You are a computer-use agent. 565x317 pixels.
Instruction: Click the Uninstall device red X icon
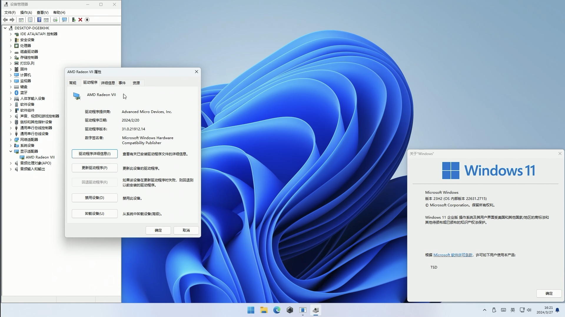point(80,20)
